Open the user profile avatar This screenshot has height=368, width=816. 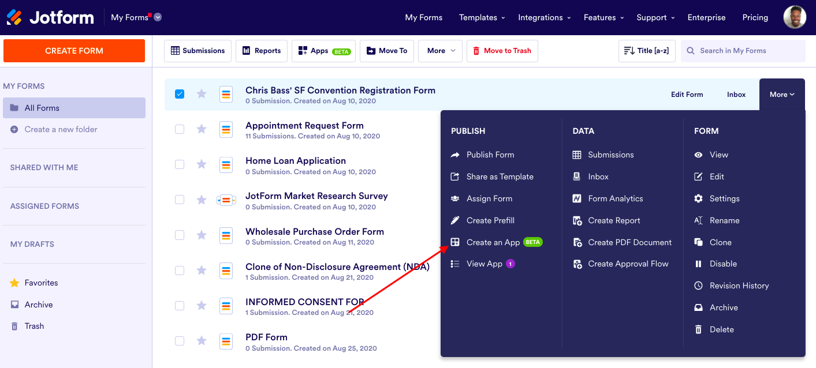tap(795, 17)
